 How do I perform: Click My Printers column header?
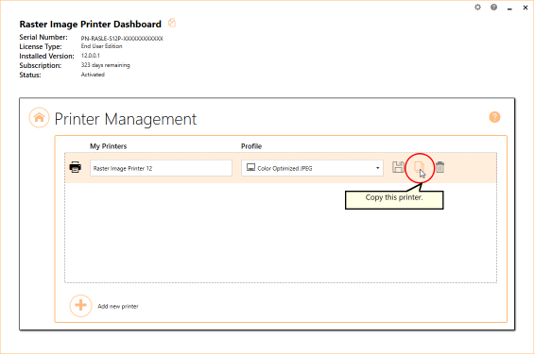109,146
